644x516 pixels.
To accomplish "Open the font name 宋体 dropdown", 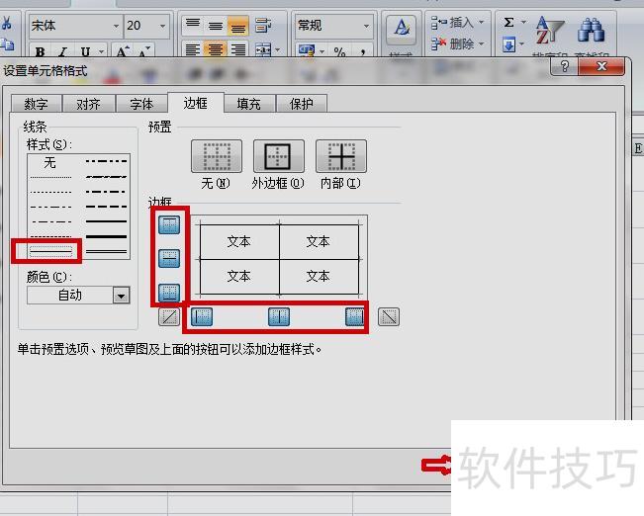I will pos(116,26).
